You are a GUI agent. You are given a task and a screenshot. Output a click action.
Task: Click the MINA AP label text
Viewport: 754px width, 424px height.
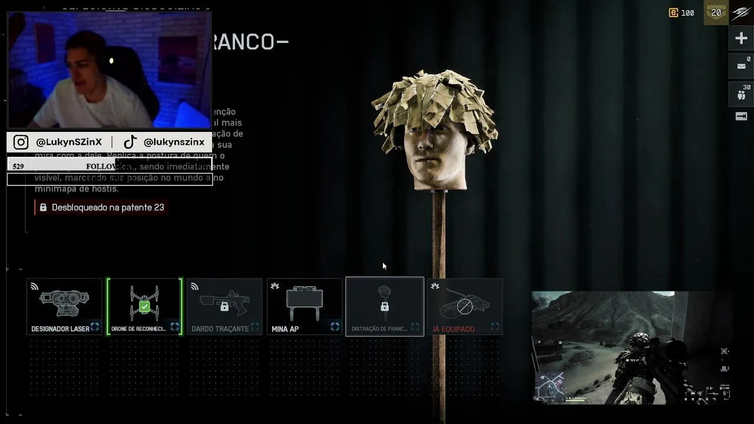coord(285,329)
